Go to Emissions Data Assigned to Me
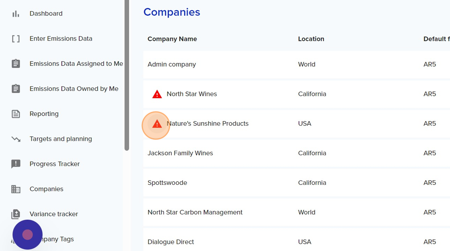The height and width of the screenshot is (251, 450). [x=76, y=64]
